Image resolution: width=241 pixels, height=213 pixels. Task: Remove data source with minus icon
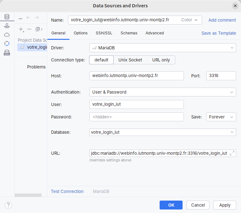click(x=29, y=29)
